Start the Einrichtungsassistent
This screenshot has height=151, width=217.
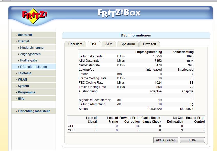tap(34, 111)
